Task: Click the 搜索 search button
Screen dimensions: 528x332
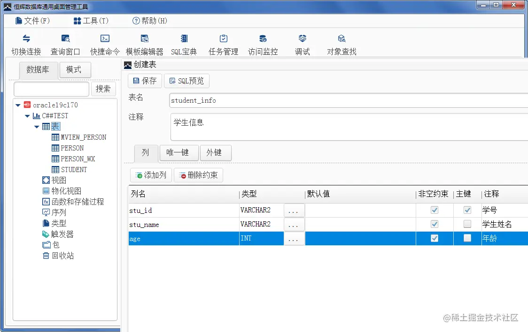Action: coord(103,89)
